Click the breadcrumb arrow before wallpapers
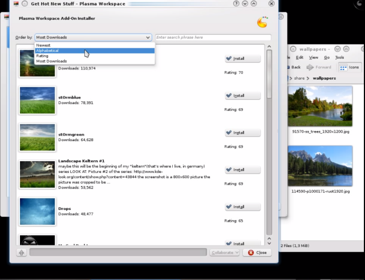This screenshot has width=365, height=280. (x=308, y=79)
